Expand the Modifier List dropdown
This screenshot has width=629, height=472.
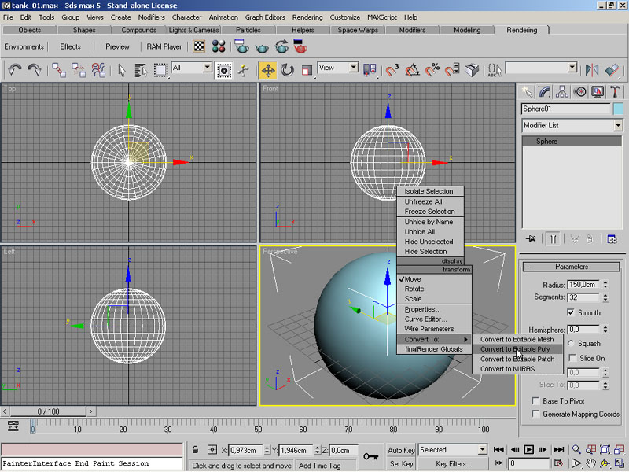click(x=617, y=126)
